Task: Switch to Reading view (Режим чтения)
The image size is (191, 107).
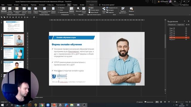Action: click(29, 10)
